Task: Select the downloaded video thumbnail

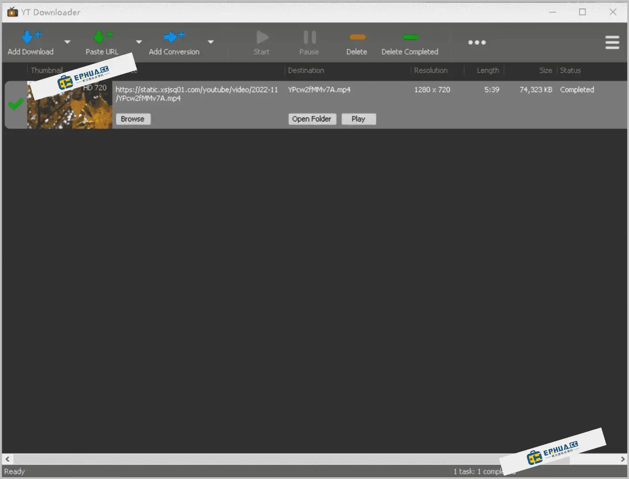Action: (x=70, y=105)
